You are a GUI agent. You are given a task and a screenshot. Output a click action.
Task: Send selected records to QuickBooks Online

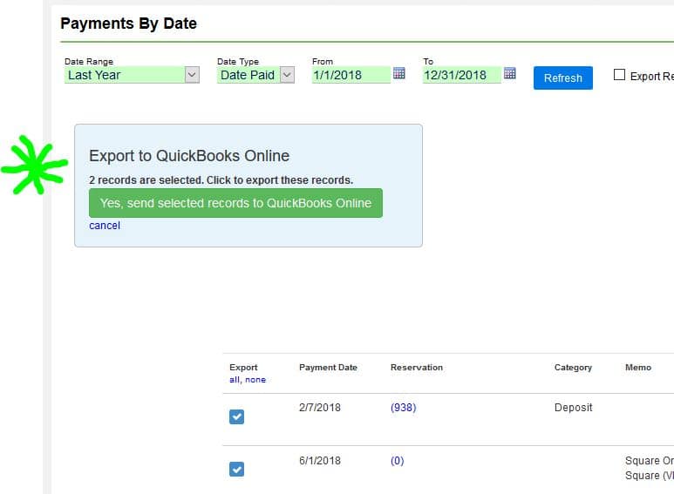tap(235, 203)
